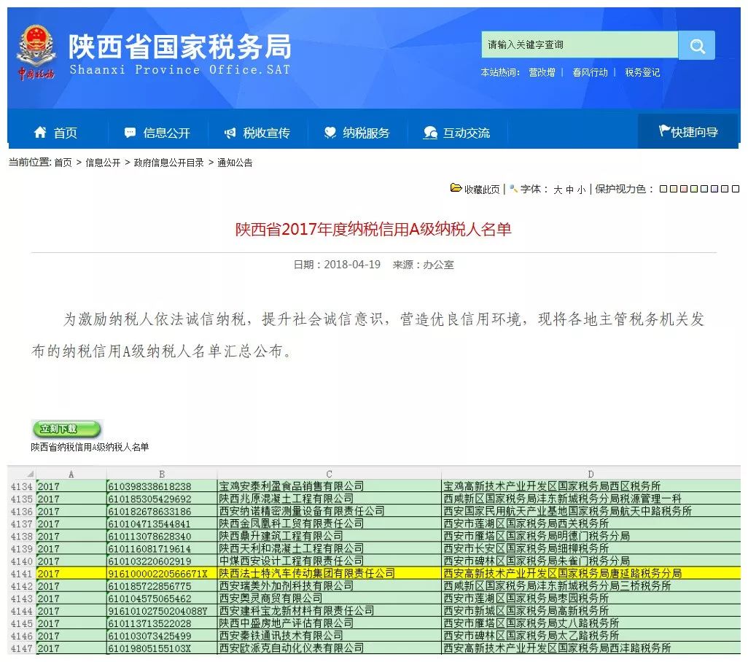748x662 pixels.
Task: Click the 政府信息公开目录 breadcrumb link
Action: 169,163
